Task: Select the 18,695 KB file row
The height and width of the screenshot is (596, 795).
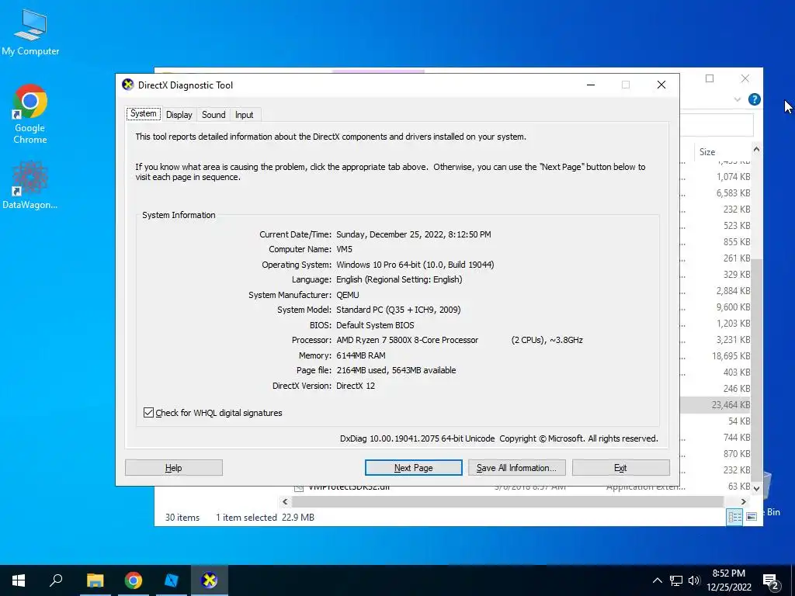Action: click(715, 355)
